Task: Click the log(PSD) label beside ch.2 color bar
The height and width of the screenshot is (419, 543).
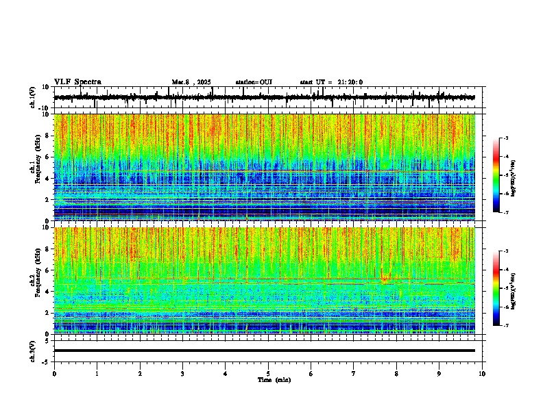Action: coord(514,291)
